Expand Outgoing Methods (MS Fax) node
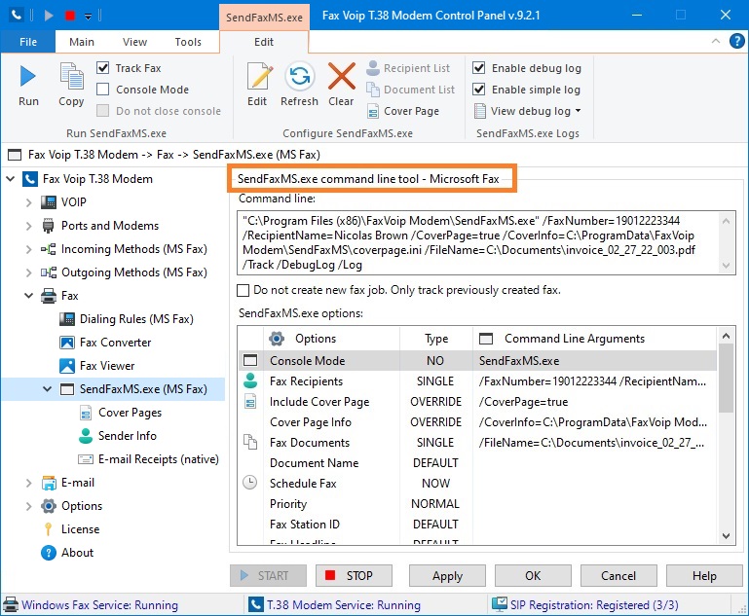This screenshot has width=749, height=616. pos(28,272)
